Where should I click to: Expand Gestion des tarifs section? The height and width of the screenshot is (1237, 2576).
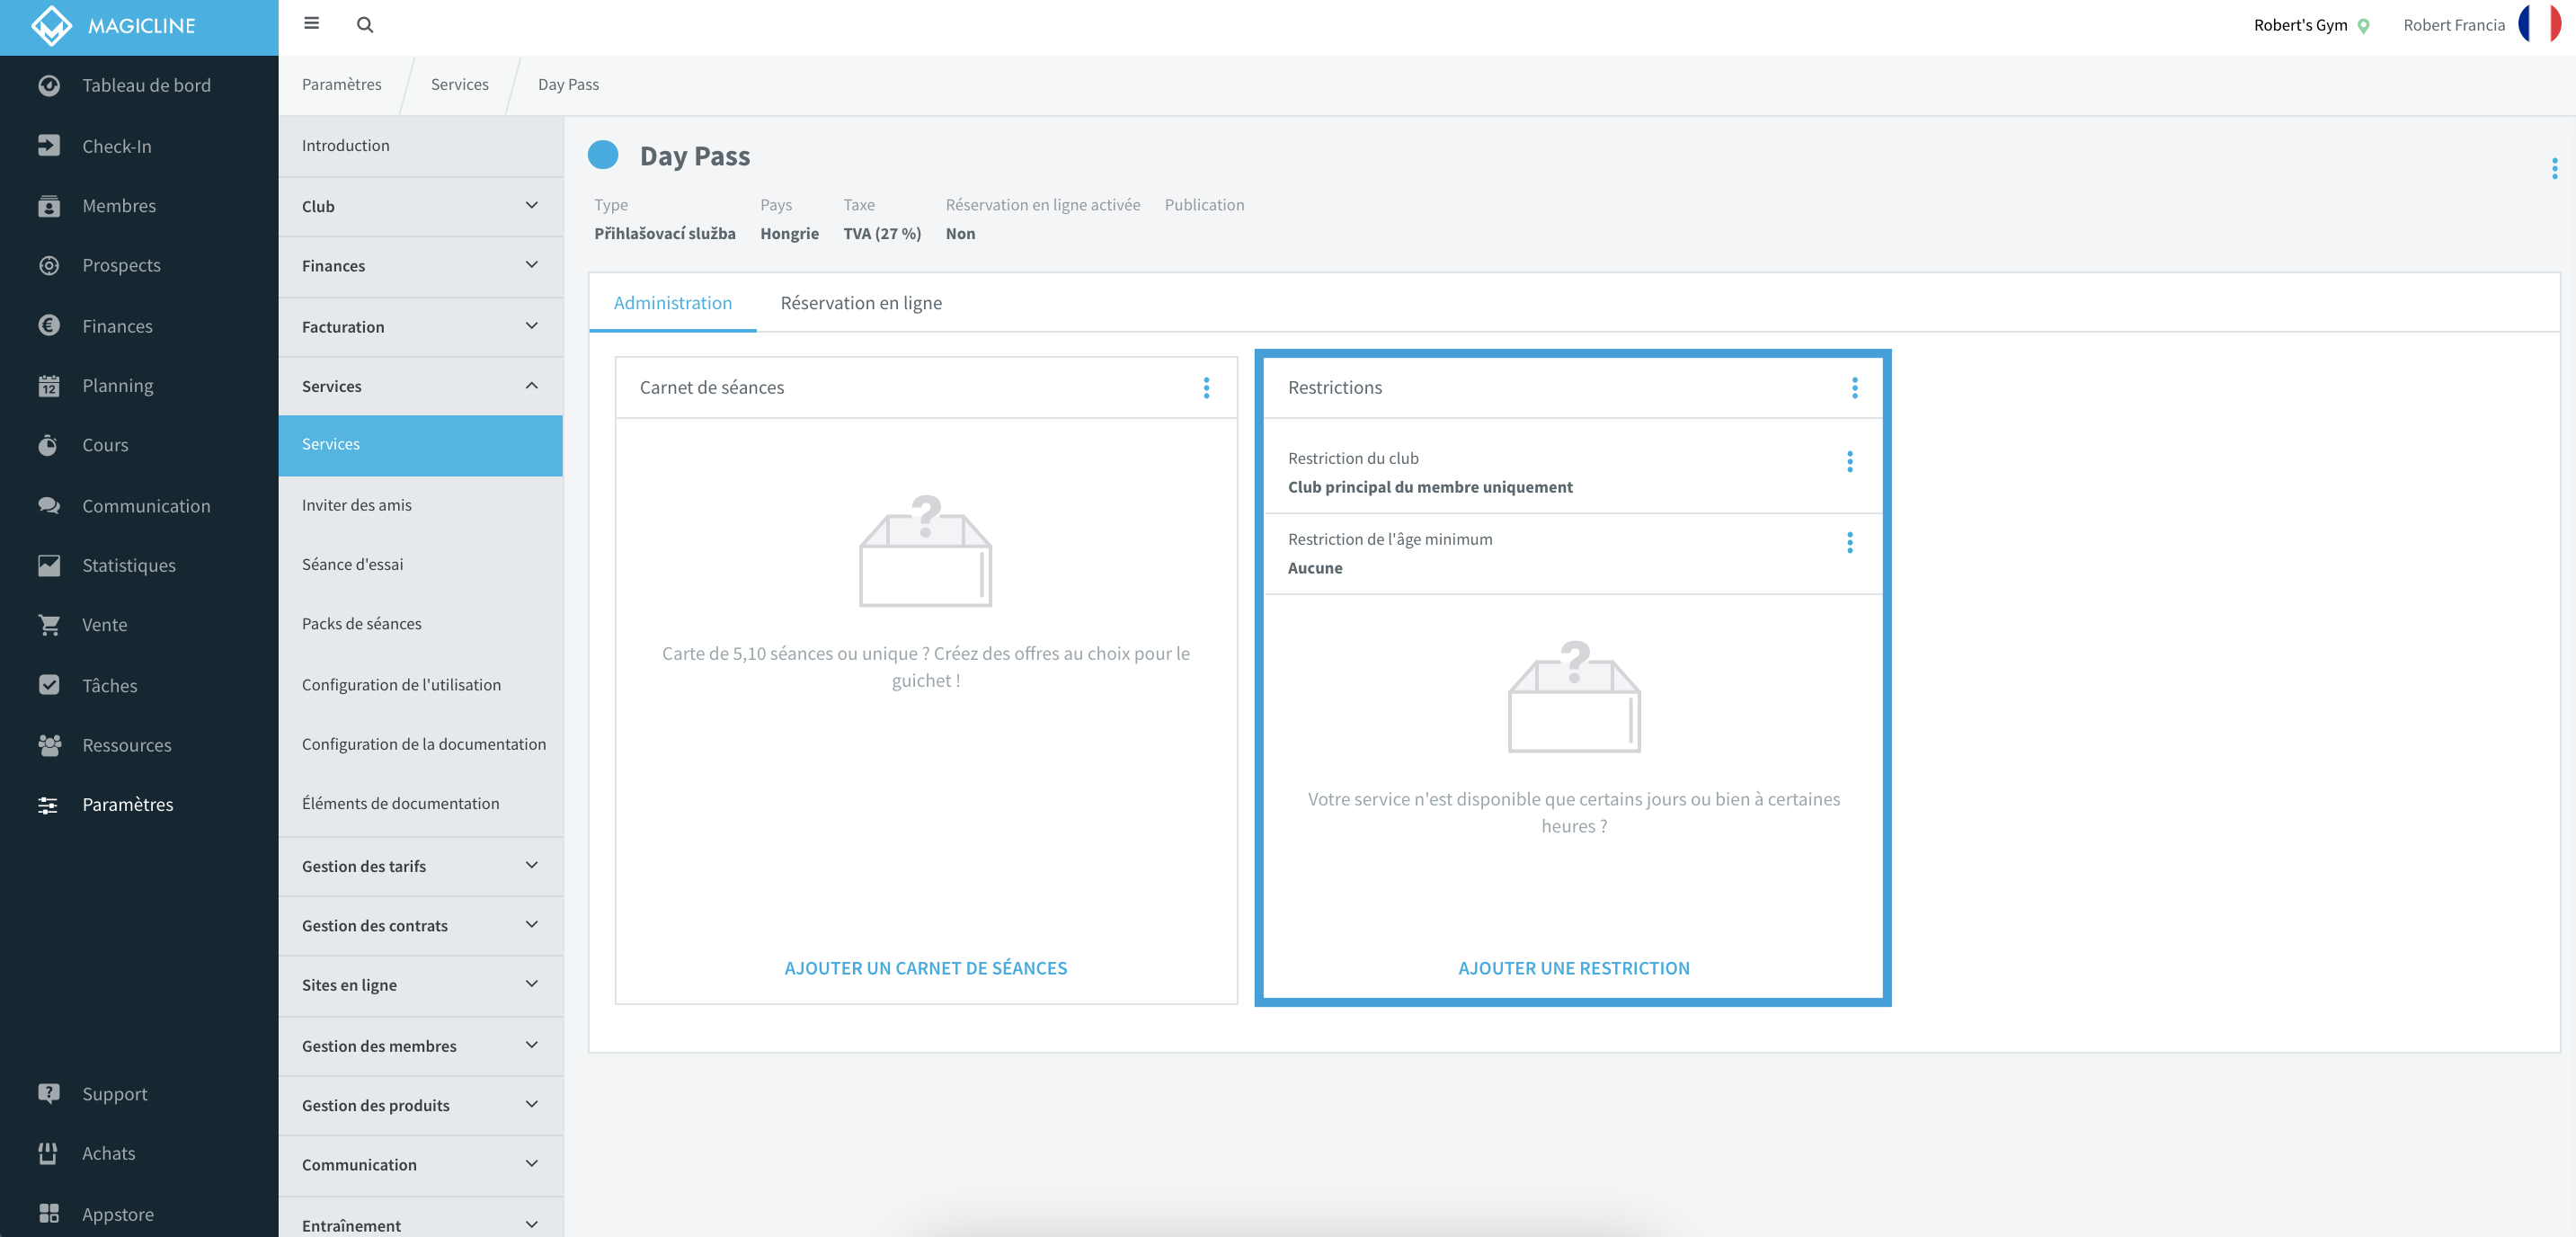[x=420, y=866]
